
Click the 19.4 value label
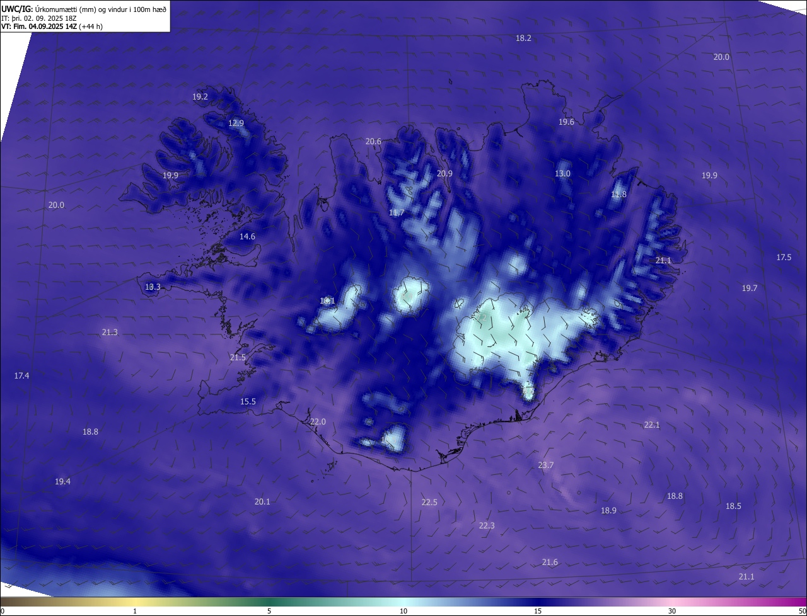[x=62, y=481]
